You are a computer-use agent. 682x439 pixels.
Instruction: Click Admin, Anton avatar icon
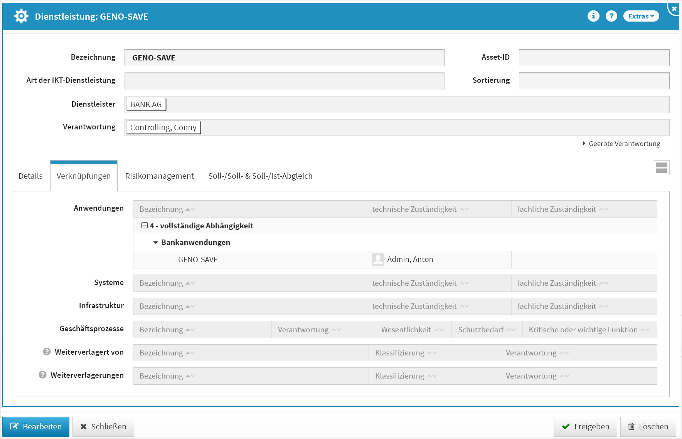coord(378,259)
